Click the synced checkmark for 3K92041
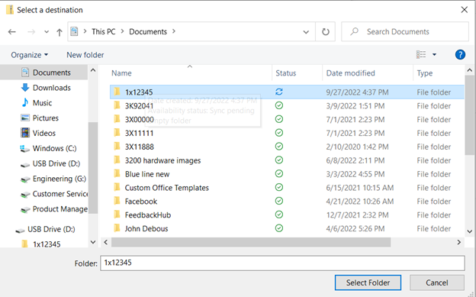Image resolution: width=476 pixels, height=297 pixels. pyautogui.click(x=279, y=105)
